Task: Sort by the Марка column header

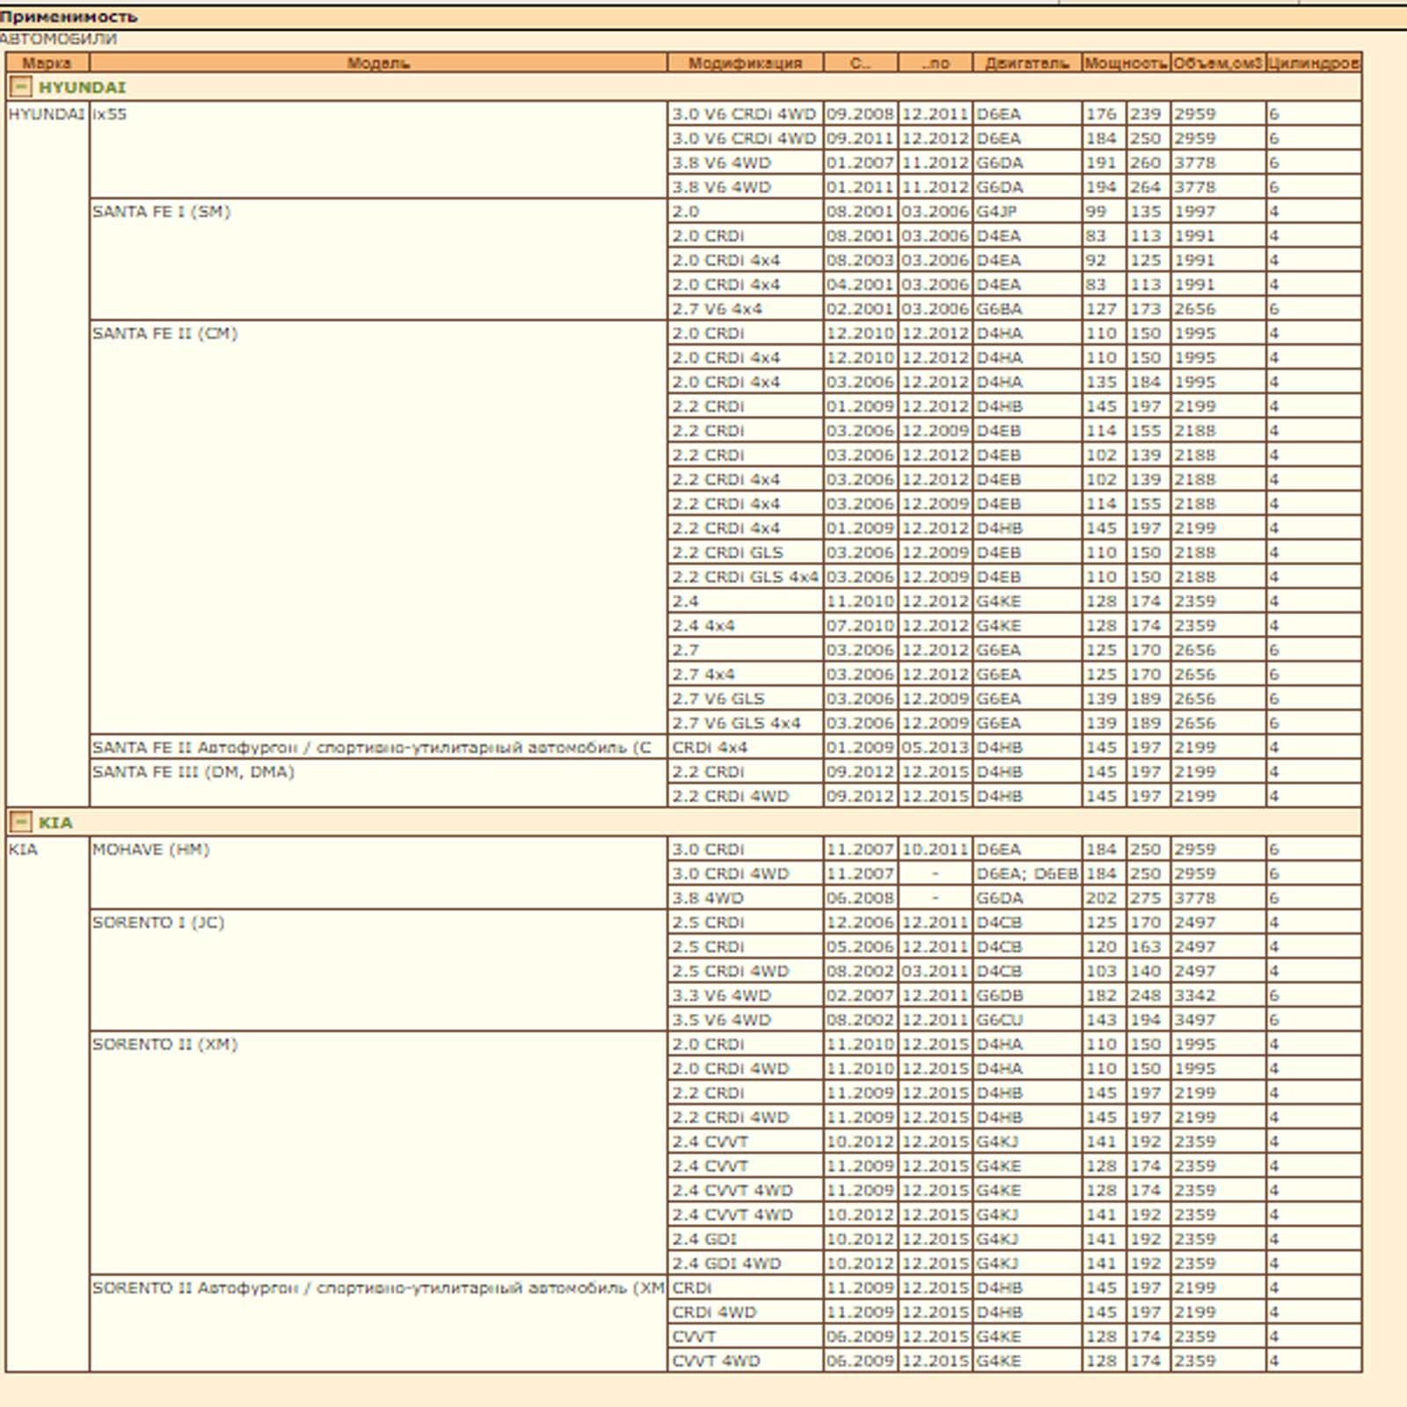Action: pyautogui.click(x=47, y=62)
